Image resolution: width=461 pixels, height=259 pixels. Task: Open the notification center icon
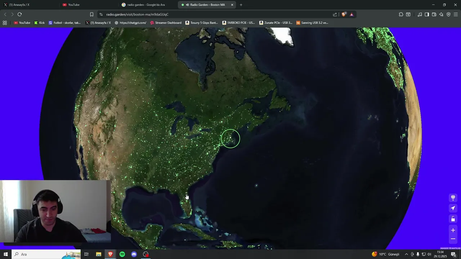click(x=453, y=254)
